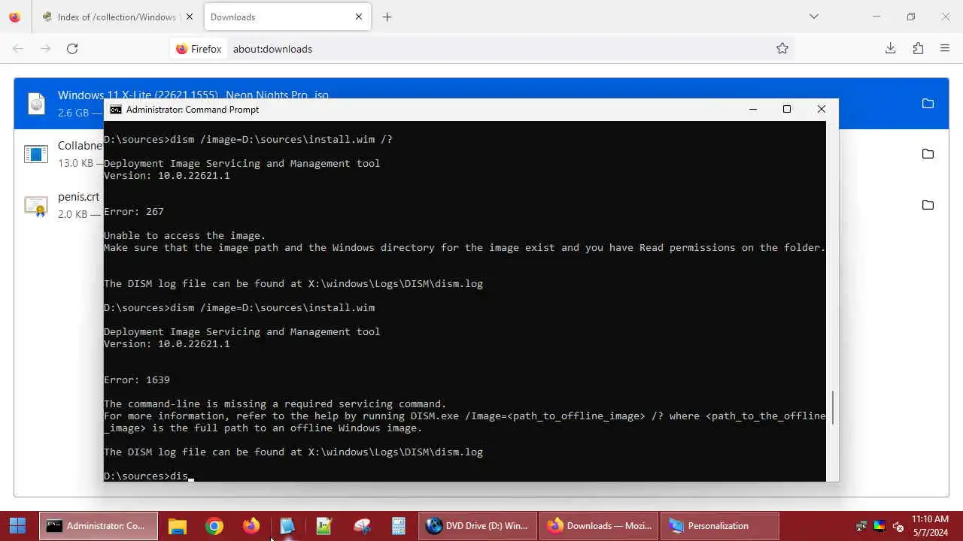The height and width of the screenshot is (541, 963).
Task: Click the network tray icon
Action: 861,526
